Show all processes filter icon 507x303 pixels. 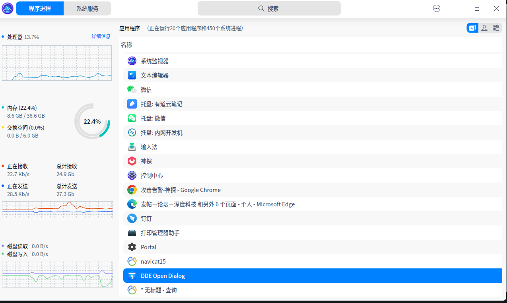[496, 28]
